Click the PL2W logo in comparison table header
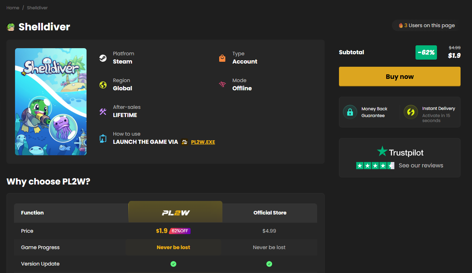Image resolution: width=472 pixels, height=273 pixels. (175, 213)
